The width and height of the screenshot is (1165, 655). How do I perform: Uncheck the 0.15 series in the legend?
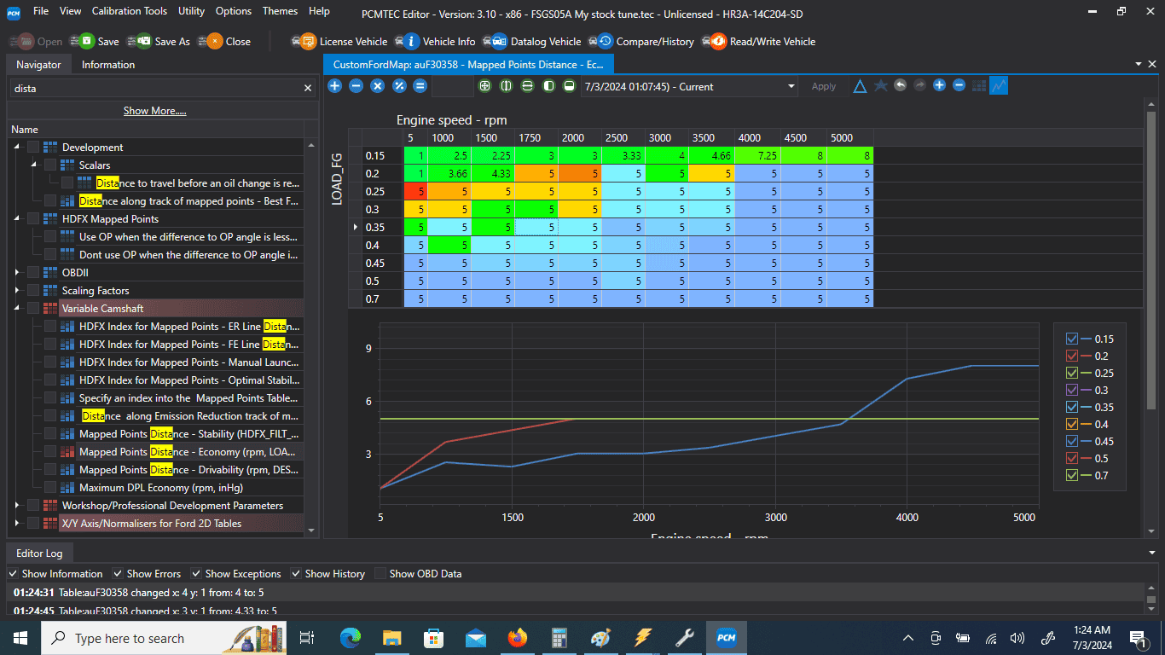point(1072,339)
